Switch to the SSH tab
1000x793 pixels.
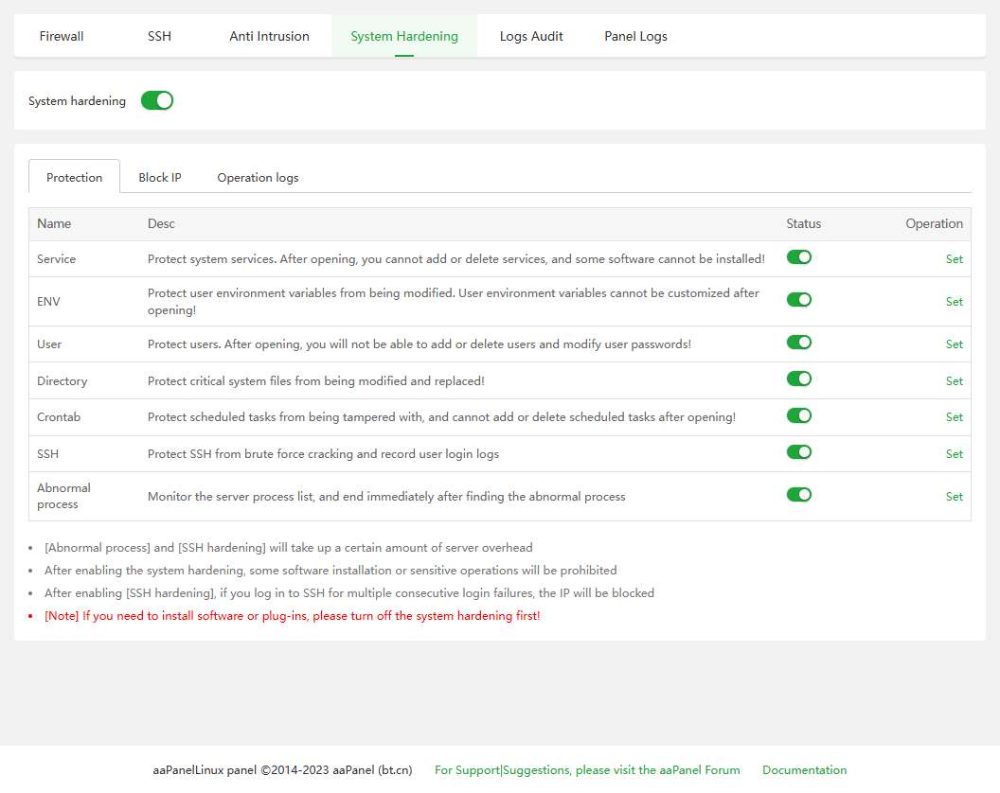coord(159,36)
